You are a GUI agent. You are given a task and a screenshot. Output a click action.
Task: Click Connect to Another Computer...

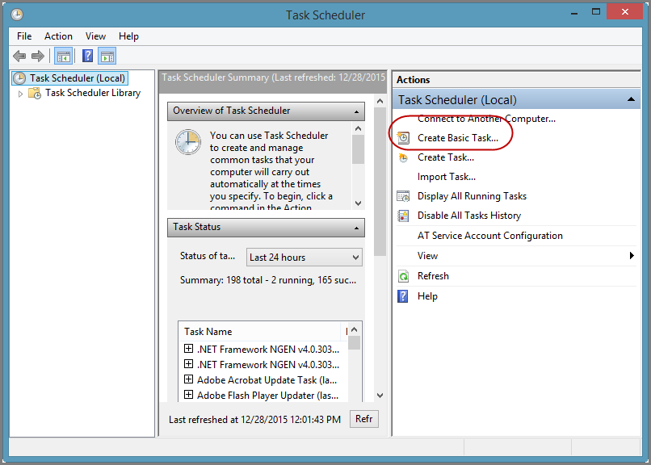[x=486, y=119]
